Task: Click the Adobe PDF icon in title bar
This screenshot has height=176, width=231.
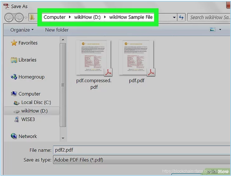Action: point(6,6)
